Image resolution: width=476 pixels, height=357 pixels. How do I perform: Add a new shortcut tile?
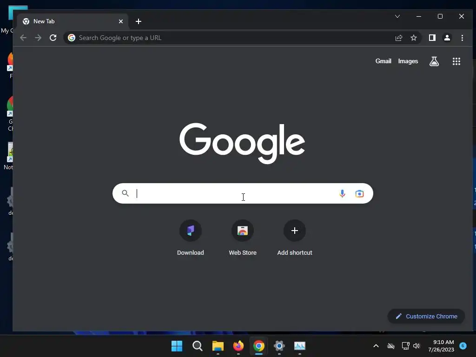pos(294,238)
